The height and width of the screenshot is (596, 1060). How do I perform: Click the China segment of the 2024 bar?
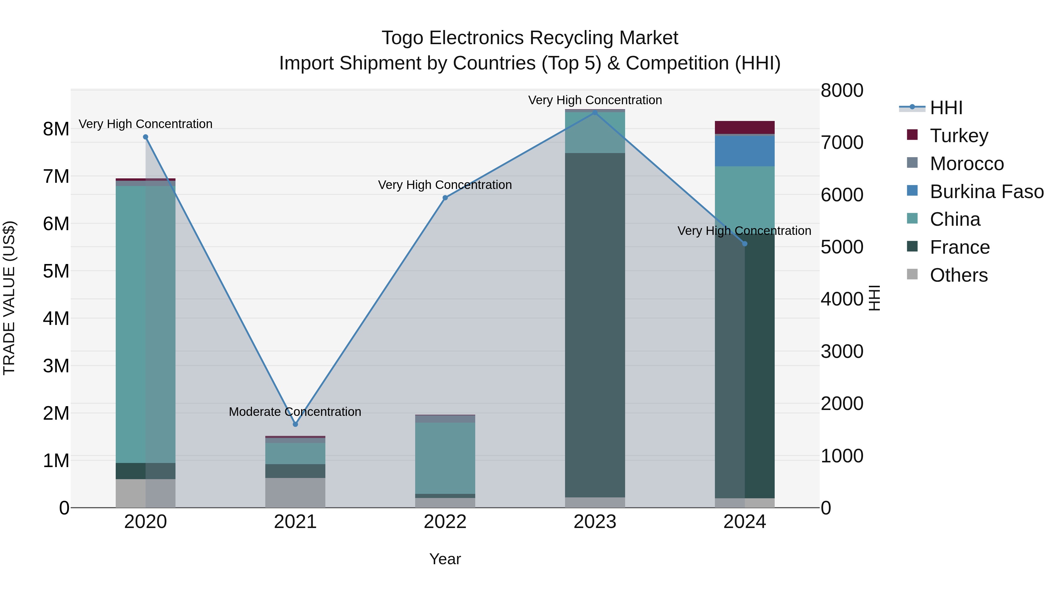point(744,200)
